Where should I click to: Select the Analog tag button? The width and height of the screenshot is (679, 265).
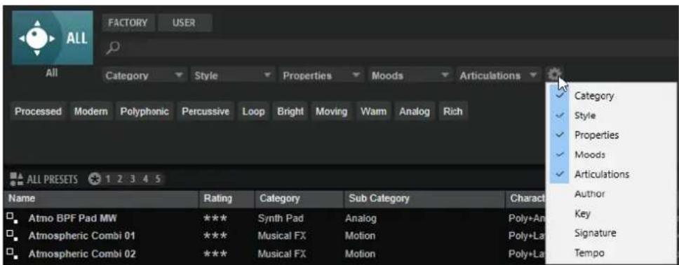coord(415,111)
